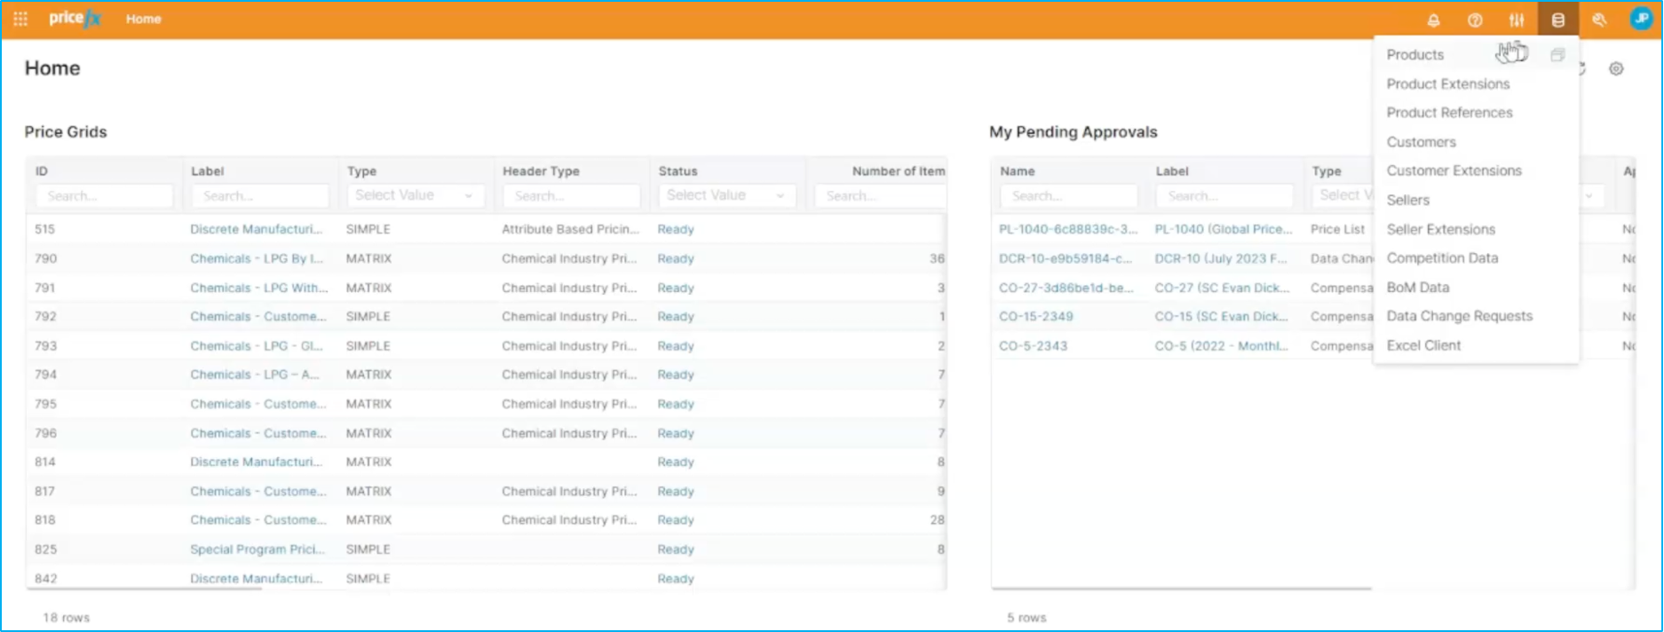Click the 5 rows count text

coord(1026,618)
